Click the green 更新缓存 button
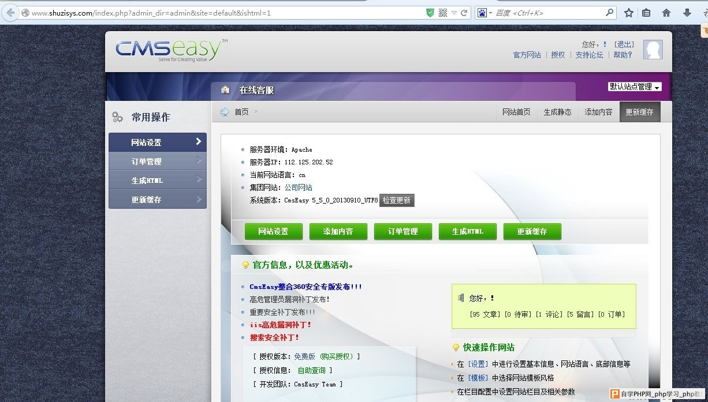 pos(532,231)
